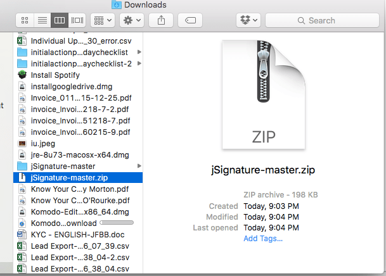Open the item arrangement dropdown

103,20
